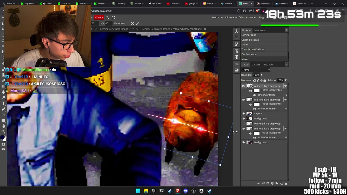Open File Explorer from taskbar
The height and width of the screenshot is (195, 347).
pyautogui.click(x=146, y=191)
